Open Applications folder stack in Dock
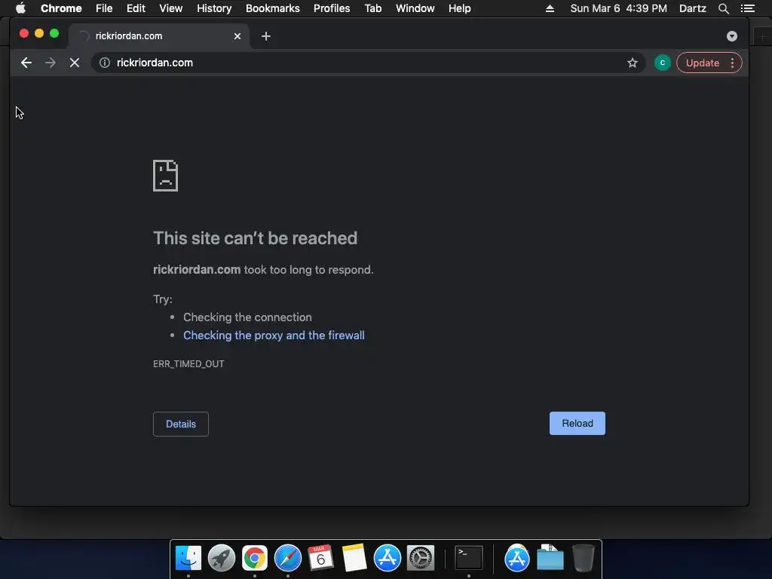 pos(516,558)
